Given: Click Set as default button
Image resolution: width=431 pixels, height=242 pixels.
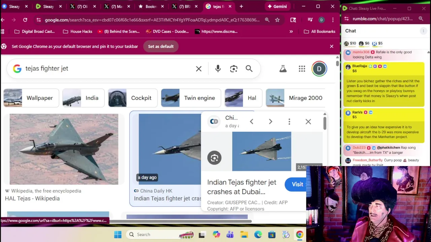Looking at the screenshot, I should point(161,46).
